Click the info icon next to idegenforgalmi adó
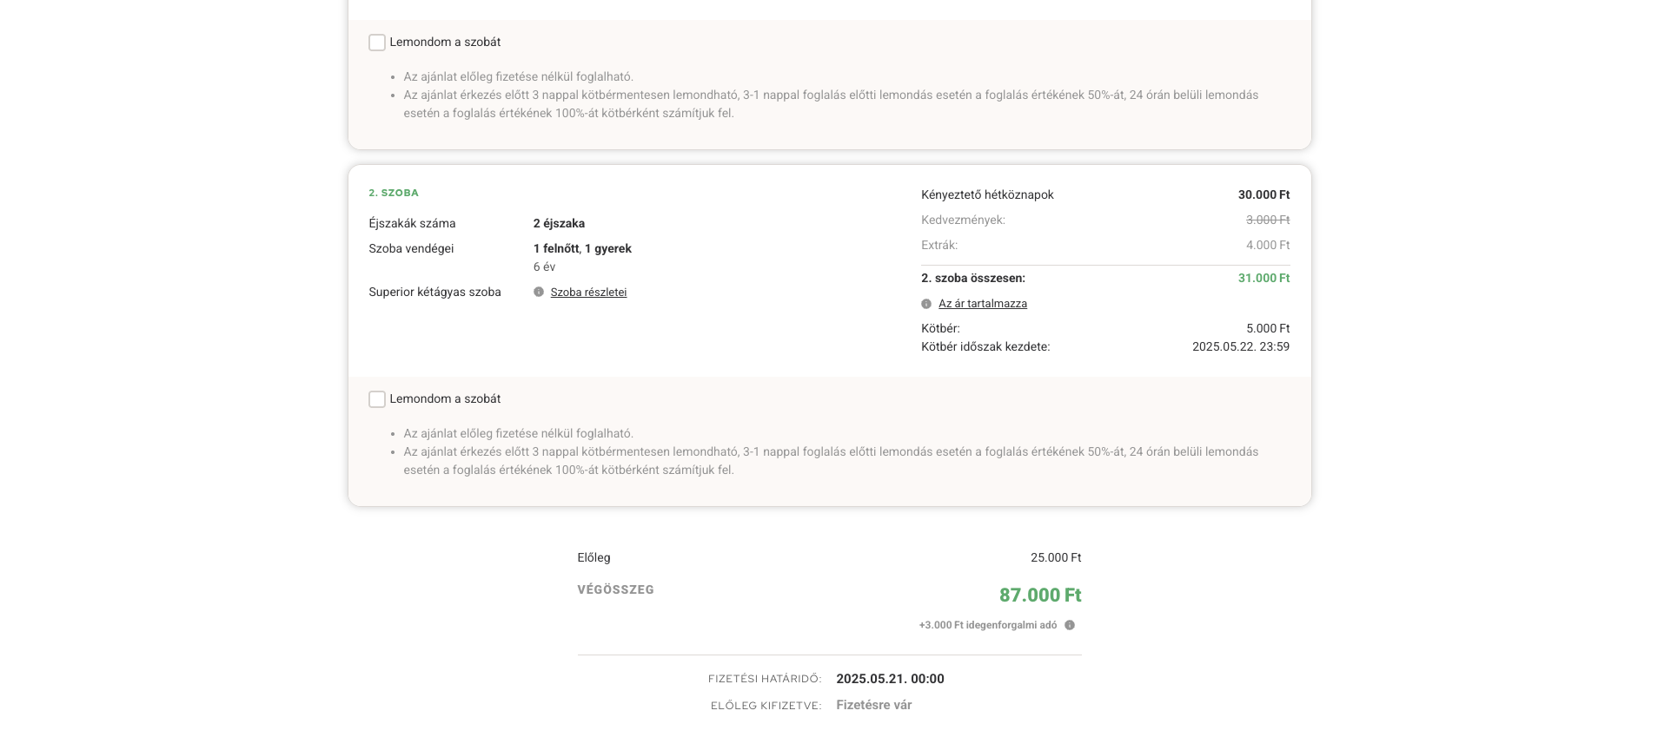 pos(1070,625)
